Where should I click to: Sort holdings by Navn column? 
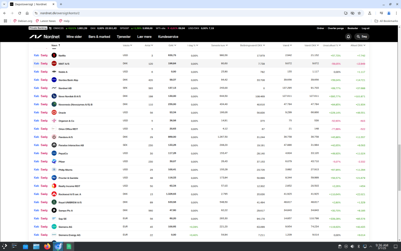[55, 45]
